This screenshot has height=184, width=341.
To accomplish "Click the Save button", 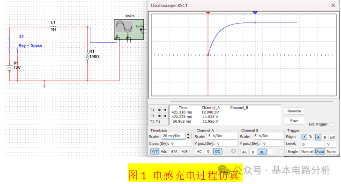I will pos(294,121).
